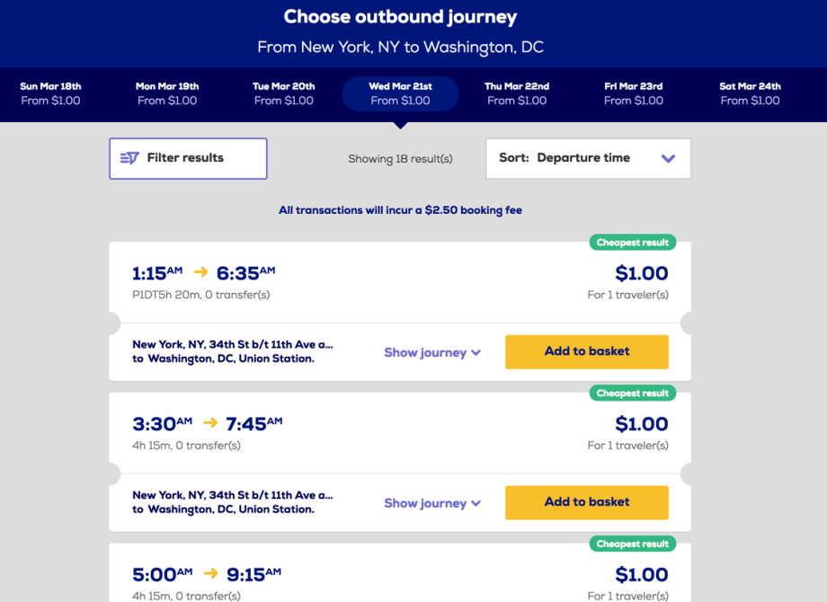Add the 1:15AM trip to basket
The height and width of the screenshot is (602, 827).
click(586, 351)
